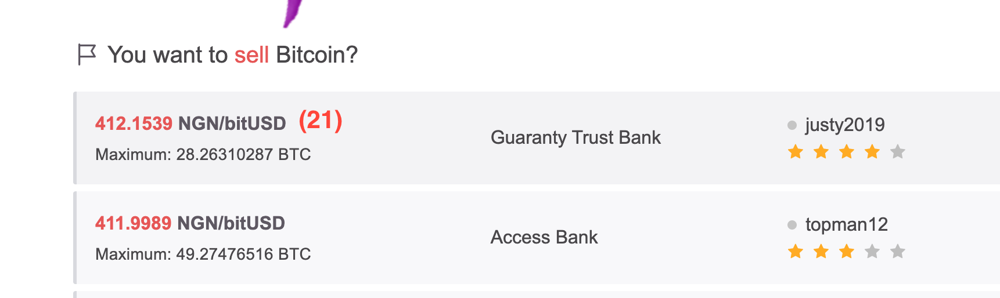Click justy2019's fourth orange rating star

pos(872,152)
